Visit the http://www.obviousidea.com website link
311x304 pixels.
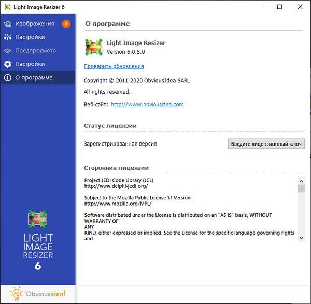(x=147, y=104)
